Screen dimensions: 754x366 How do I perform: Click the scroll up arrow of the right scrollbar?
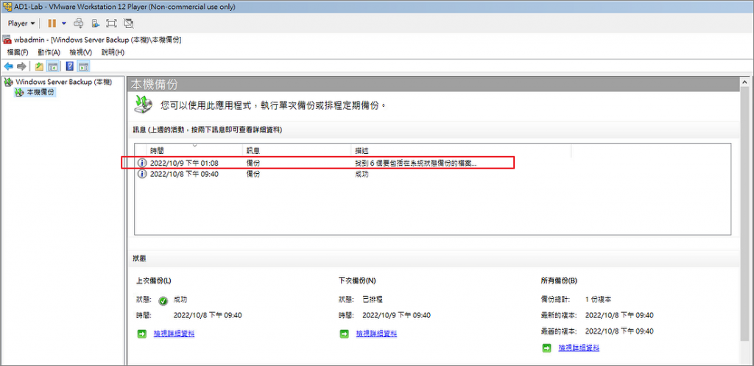pyautogui.click(x=745, y=82)
